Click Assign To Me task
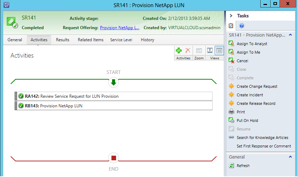Image resolution: width=298 pixels, height=177 pixels. [x=249, y=52]
